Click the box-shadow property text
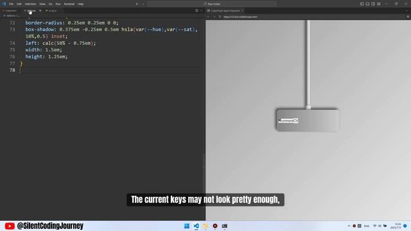The image size is (411, 231). click(x=40, y=30)
